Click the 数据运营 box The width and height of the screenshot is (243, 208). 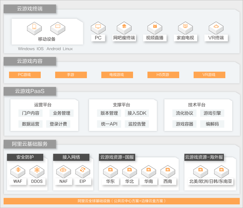click(31, 124)
